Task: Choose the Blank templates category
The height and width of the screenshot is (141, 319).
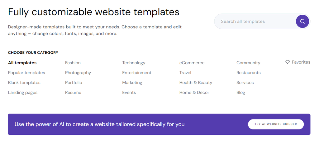Action: 24,83
